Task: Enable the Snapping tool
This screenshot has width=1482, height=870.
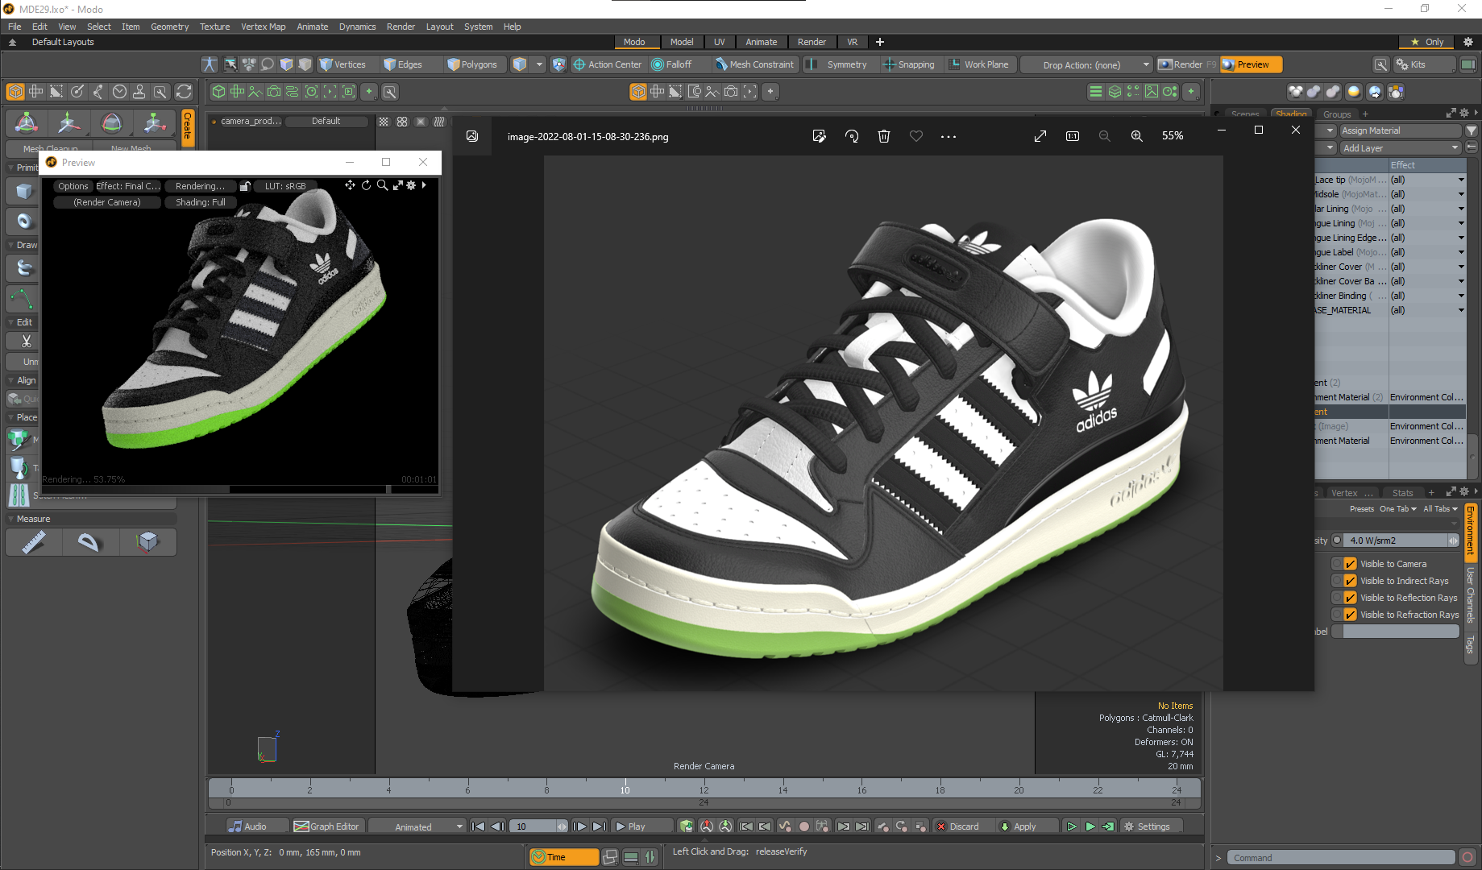Action: coord(909,64)
